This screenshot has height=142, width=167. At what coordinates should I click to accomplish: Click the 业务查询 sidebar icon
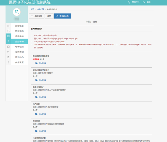tap(8, 52)
